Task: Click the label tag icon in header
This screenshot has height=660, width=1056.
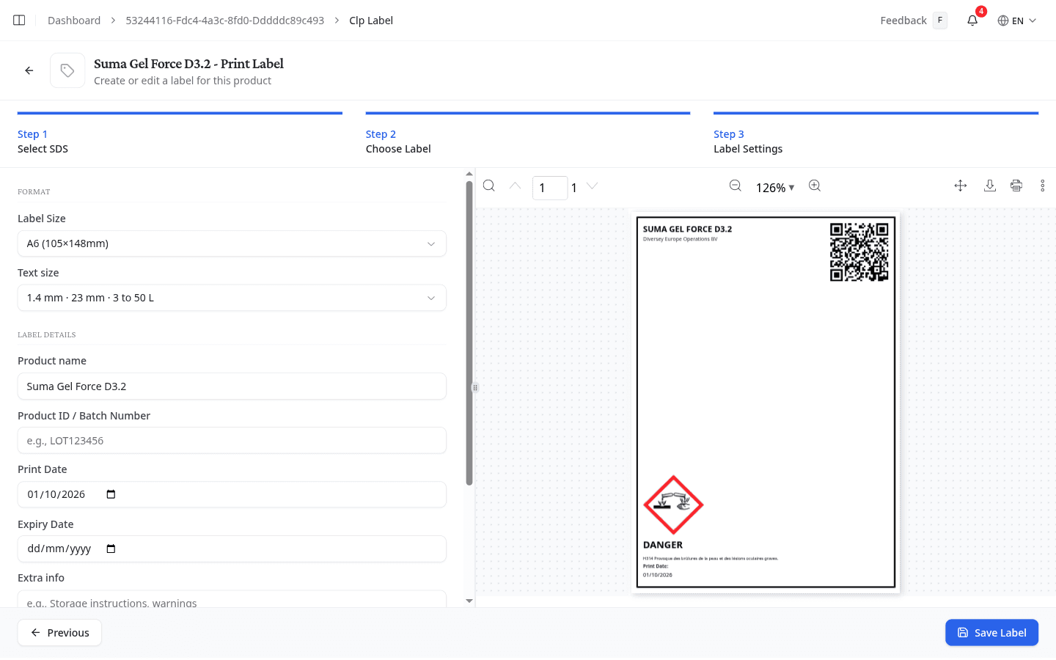Action: (67, 70)
